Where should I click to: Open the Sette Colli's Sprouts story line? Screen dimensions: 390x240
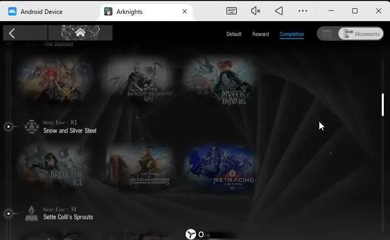pos(68,217)
